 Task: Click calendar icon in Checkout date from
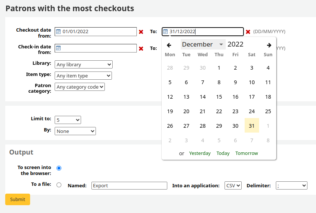(x=58, y=32)
